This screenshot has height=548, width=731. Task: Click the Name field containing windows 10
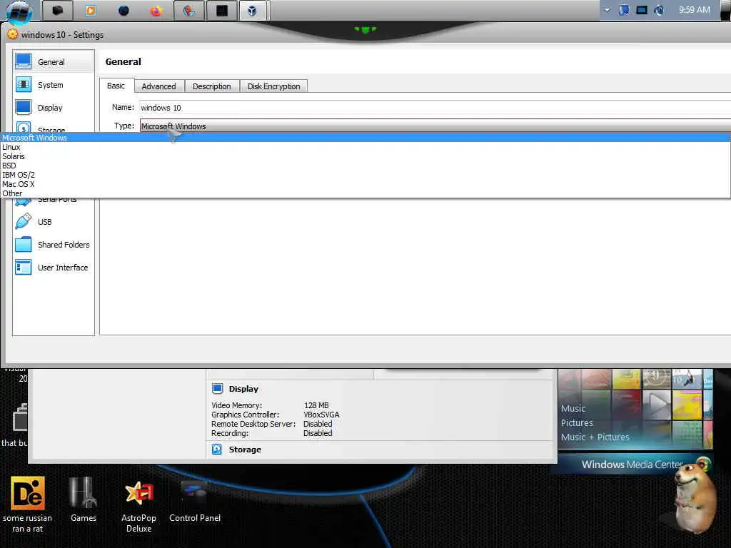[435, 108]
